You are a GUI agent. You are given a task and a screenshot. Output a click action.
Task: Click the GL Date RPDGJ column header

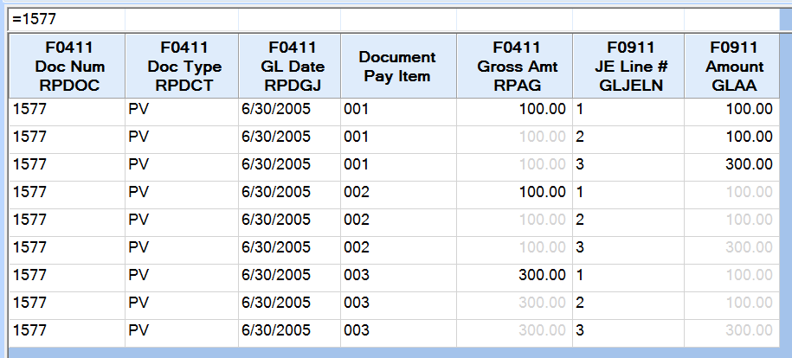click(x=289, y=66)
